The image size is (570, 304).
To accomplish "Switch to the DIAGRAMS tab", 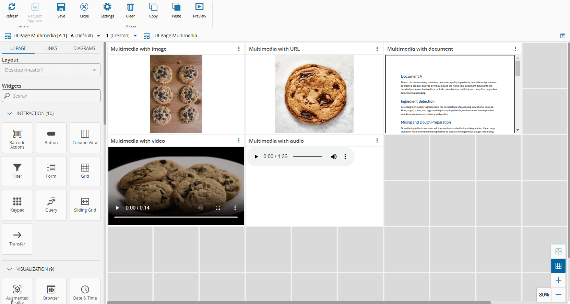I will 84,48.
